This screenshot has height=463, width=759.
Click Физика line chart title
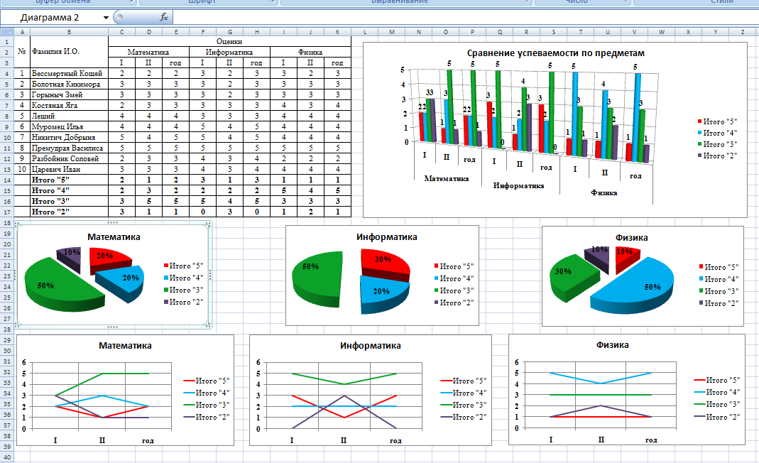click(x=612, y=345)
